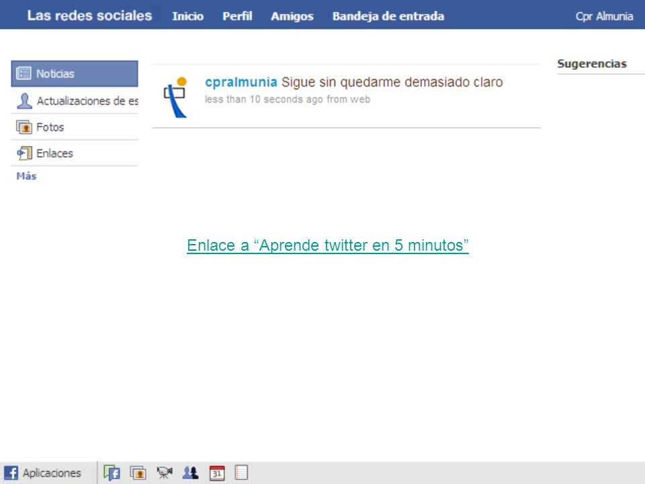Viewport: 645px width, 484px height.
Task: Click the Cpr Almunia account name
Action: click(604, 16)
